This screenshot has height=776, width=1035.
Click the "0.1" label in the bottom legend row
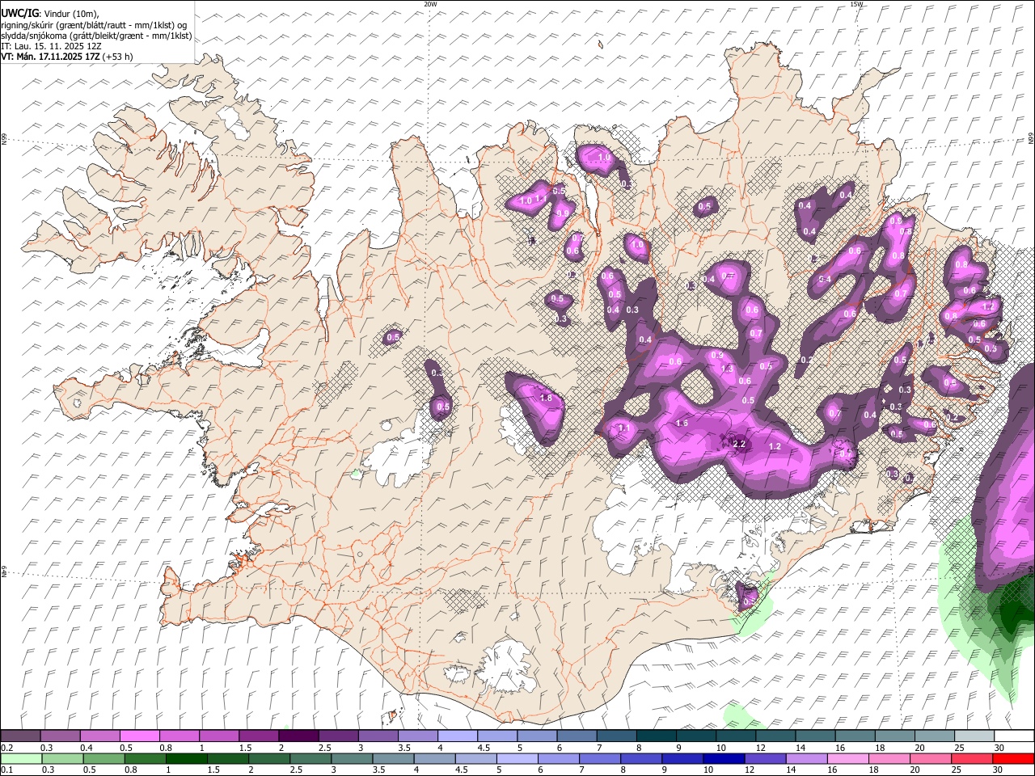click(x=6, y=770)
